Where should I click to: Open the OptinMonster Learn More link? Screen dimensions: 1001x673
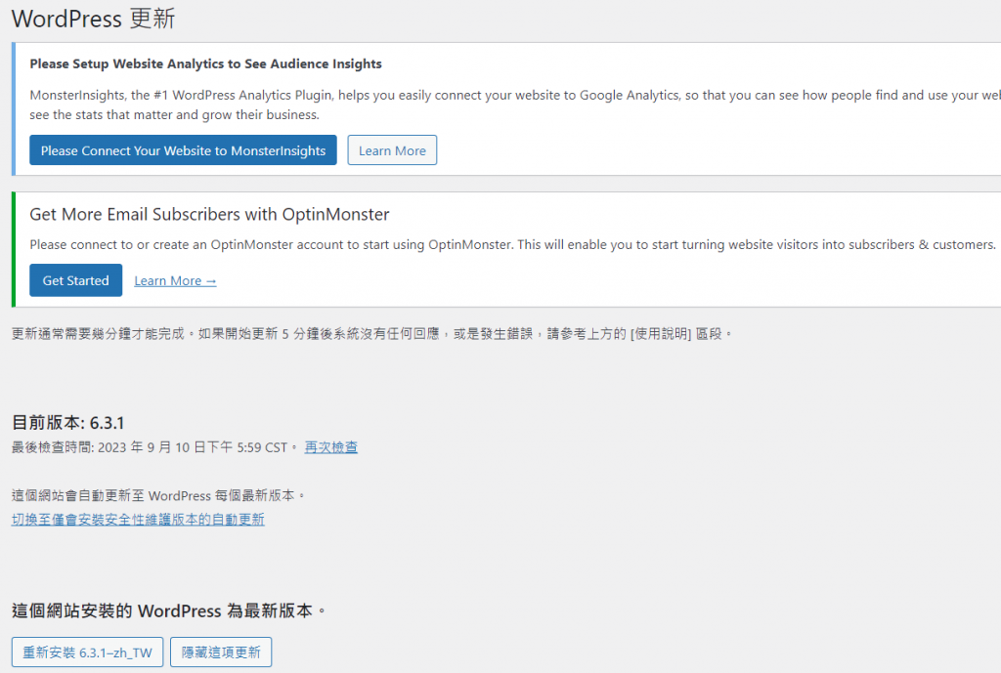tap(175, 281)
